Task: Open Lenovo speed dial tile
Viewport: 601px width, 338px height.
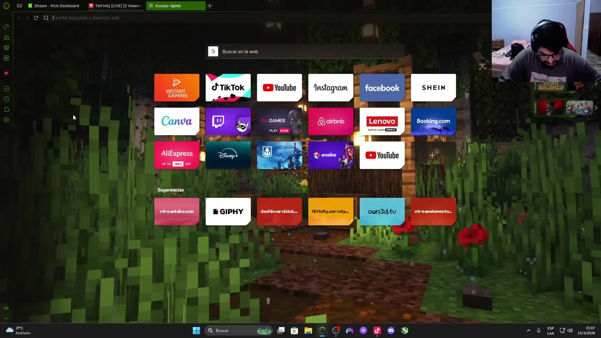Action: [382, 122]
